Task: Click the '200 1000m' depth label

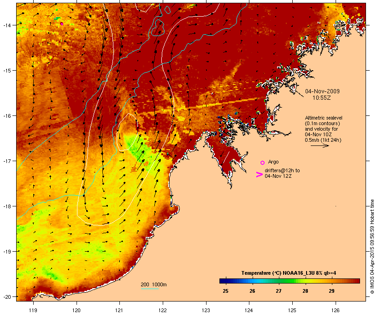Action: tap(154, 284)
